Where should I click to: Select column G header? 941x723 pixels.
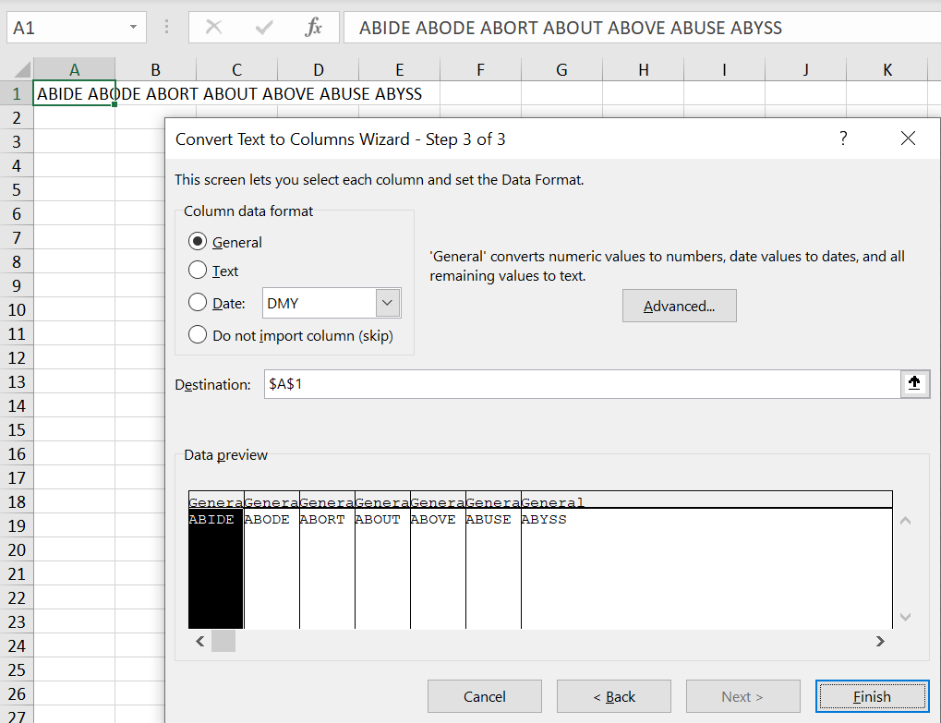point(561,69)
